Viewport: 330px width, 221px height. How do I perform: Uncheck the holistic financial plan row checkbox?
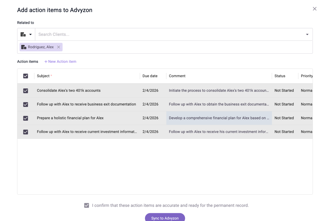(26, 118)
